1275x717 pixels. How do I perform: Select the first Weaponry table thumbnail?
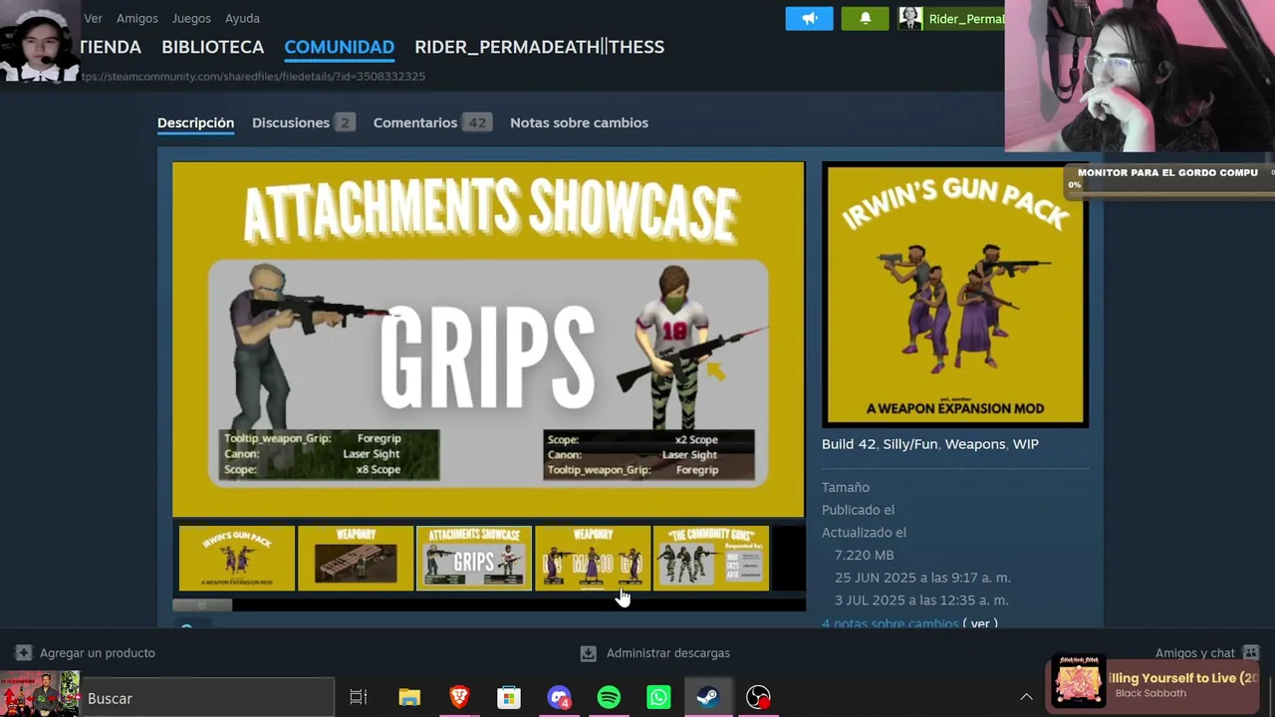click(x=356, y=559)
